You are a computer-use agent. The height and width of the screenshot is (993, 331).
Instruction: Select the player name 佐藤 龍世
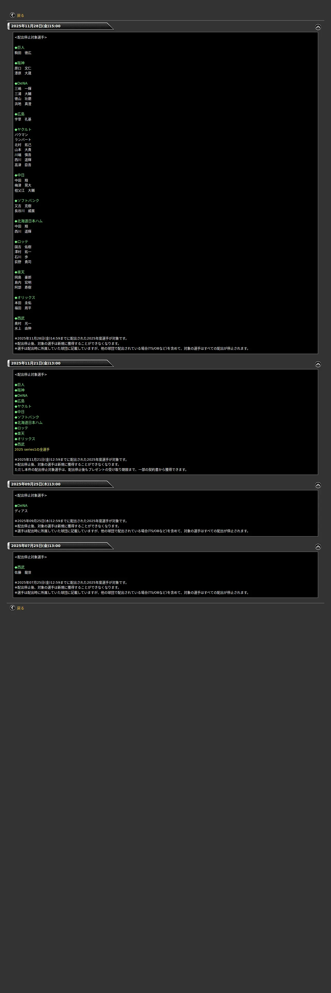point(23,573)
